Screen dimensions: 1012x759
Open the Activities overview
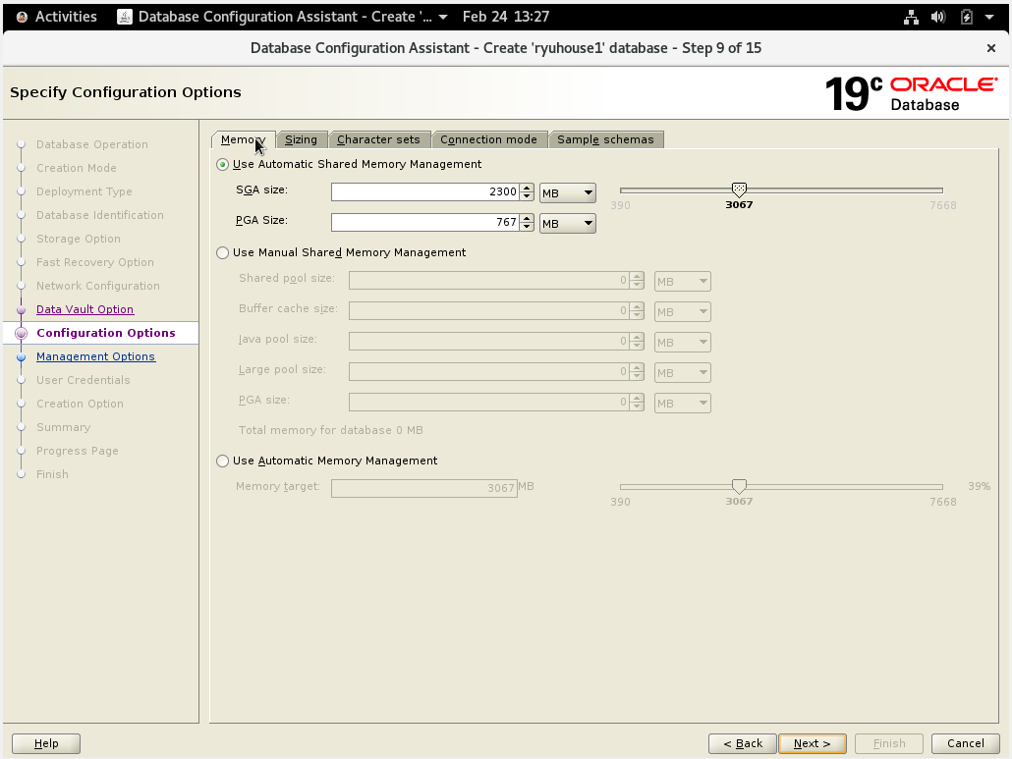tap(56, 17)
